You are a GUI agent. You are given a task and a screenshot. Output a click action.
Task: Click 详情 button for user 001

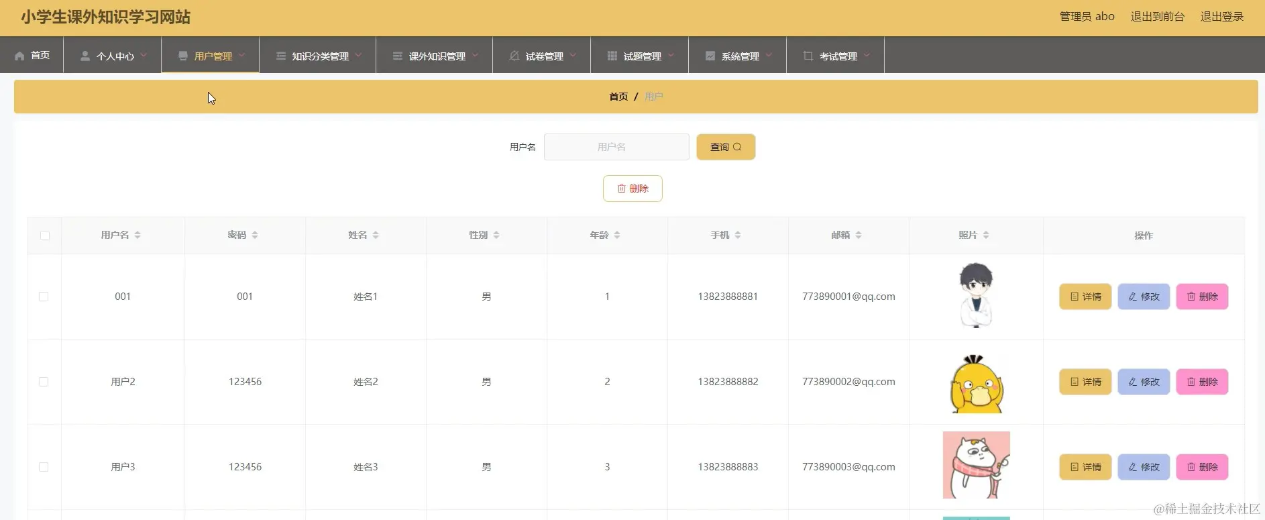tap(1085, 297)
